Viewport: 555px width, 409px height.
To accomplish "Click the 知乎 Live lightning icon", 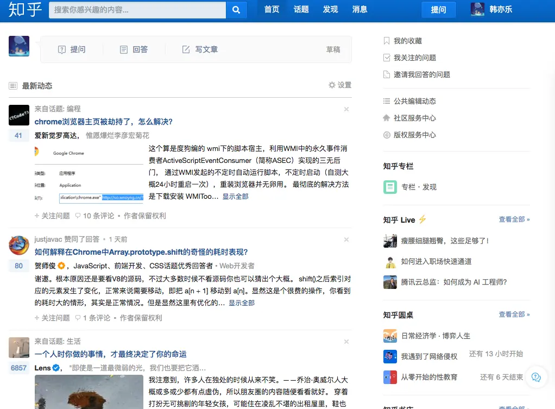I will tap(422, 219).
